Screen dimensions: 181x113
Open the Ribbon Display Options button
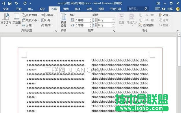[x=158, y=3]
